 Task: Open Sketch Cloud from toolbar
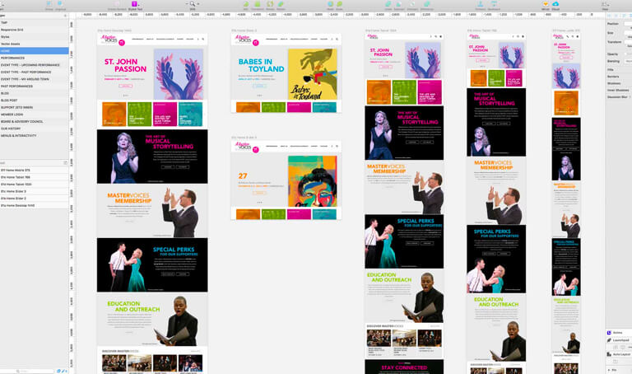[555, 4]
